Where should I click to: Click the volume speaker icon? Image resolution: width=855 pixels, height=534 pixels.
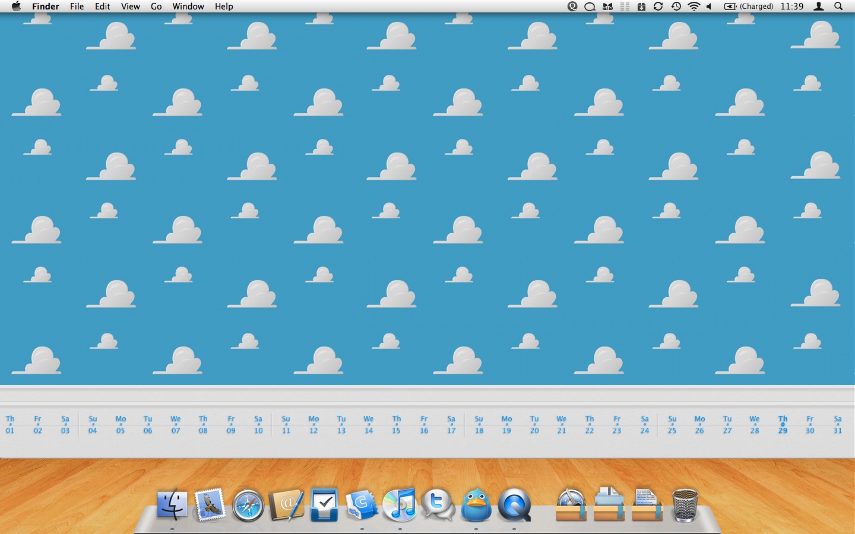[x=709, y=7]
